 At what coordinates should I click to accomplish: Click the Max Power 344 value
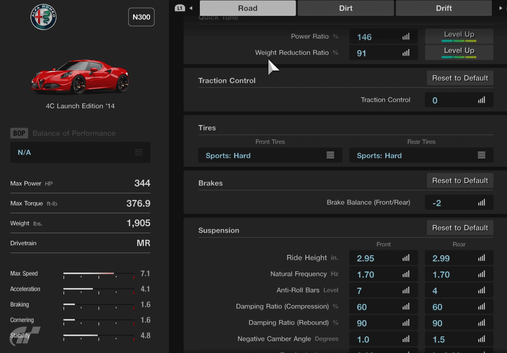click(142, 183)
